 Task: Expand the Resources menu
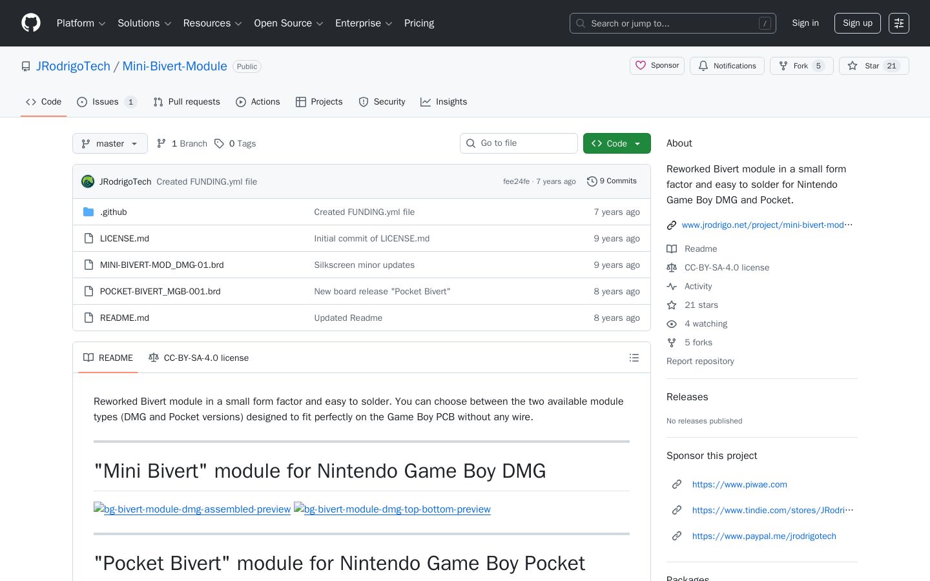(212, 23)
